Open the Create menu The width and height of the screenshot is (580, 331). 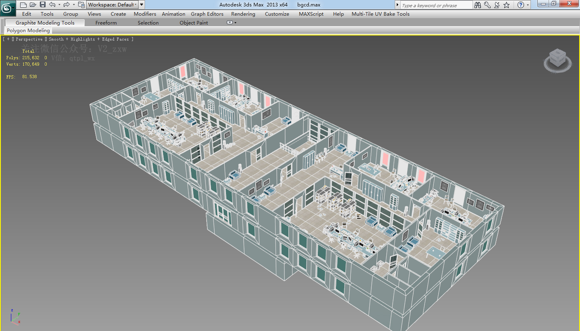pos(118,14)
